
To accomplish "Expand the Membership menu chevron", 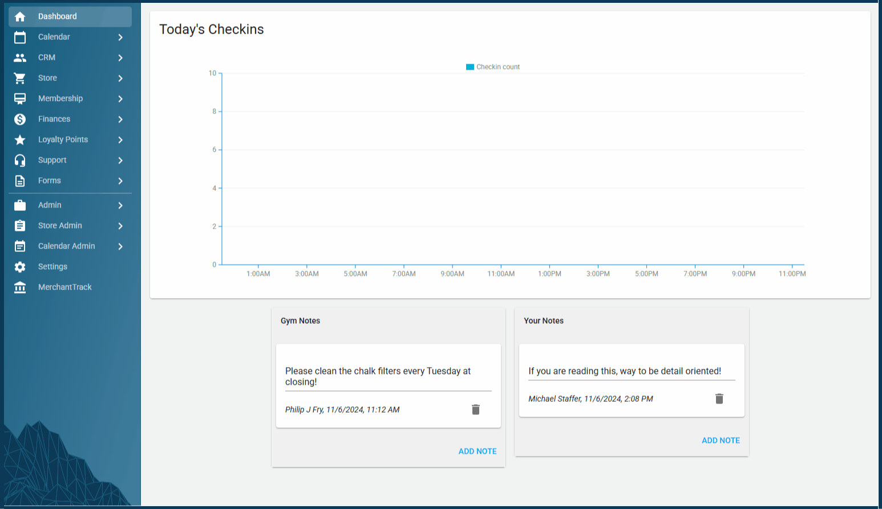I will pos(120,99).
